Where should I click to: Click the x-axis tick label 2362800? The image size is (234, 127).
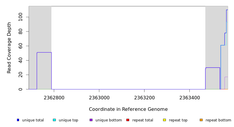pyautogui.click(x=54, y=97)
